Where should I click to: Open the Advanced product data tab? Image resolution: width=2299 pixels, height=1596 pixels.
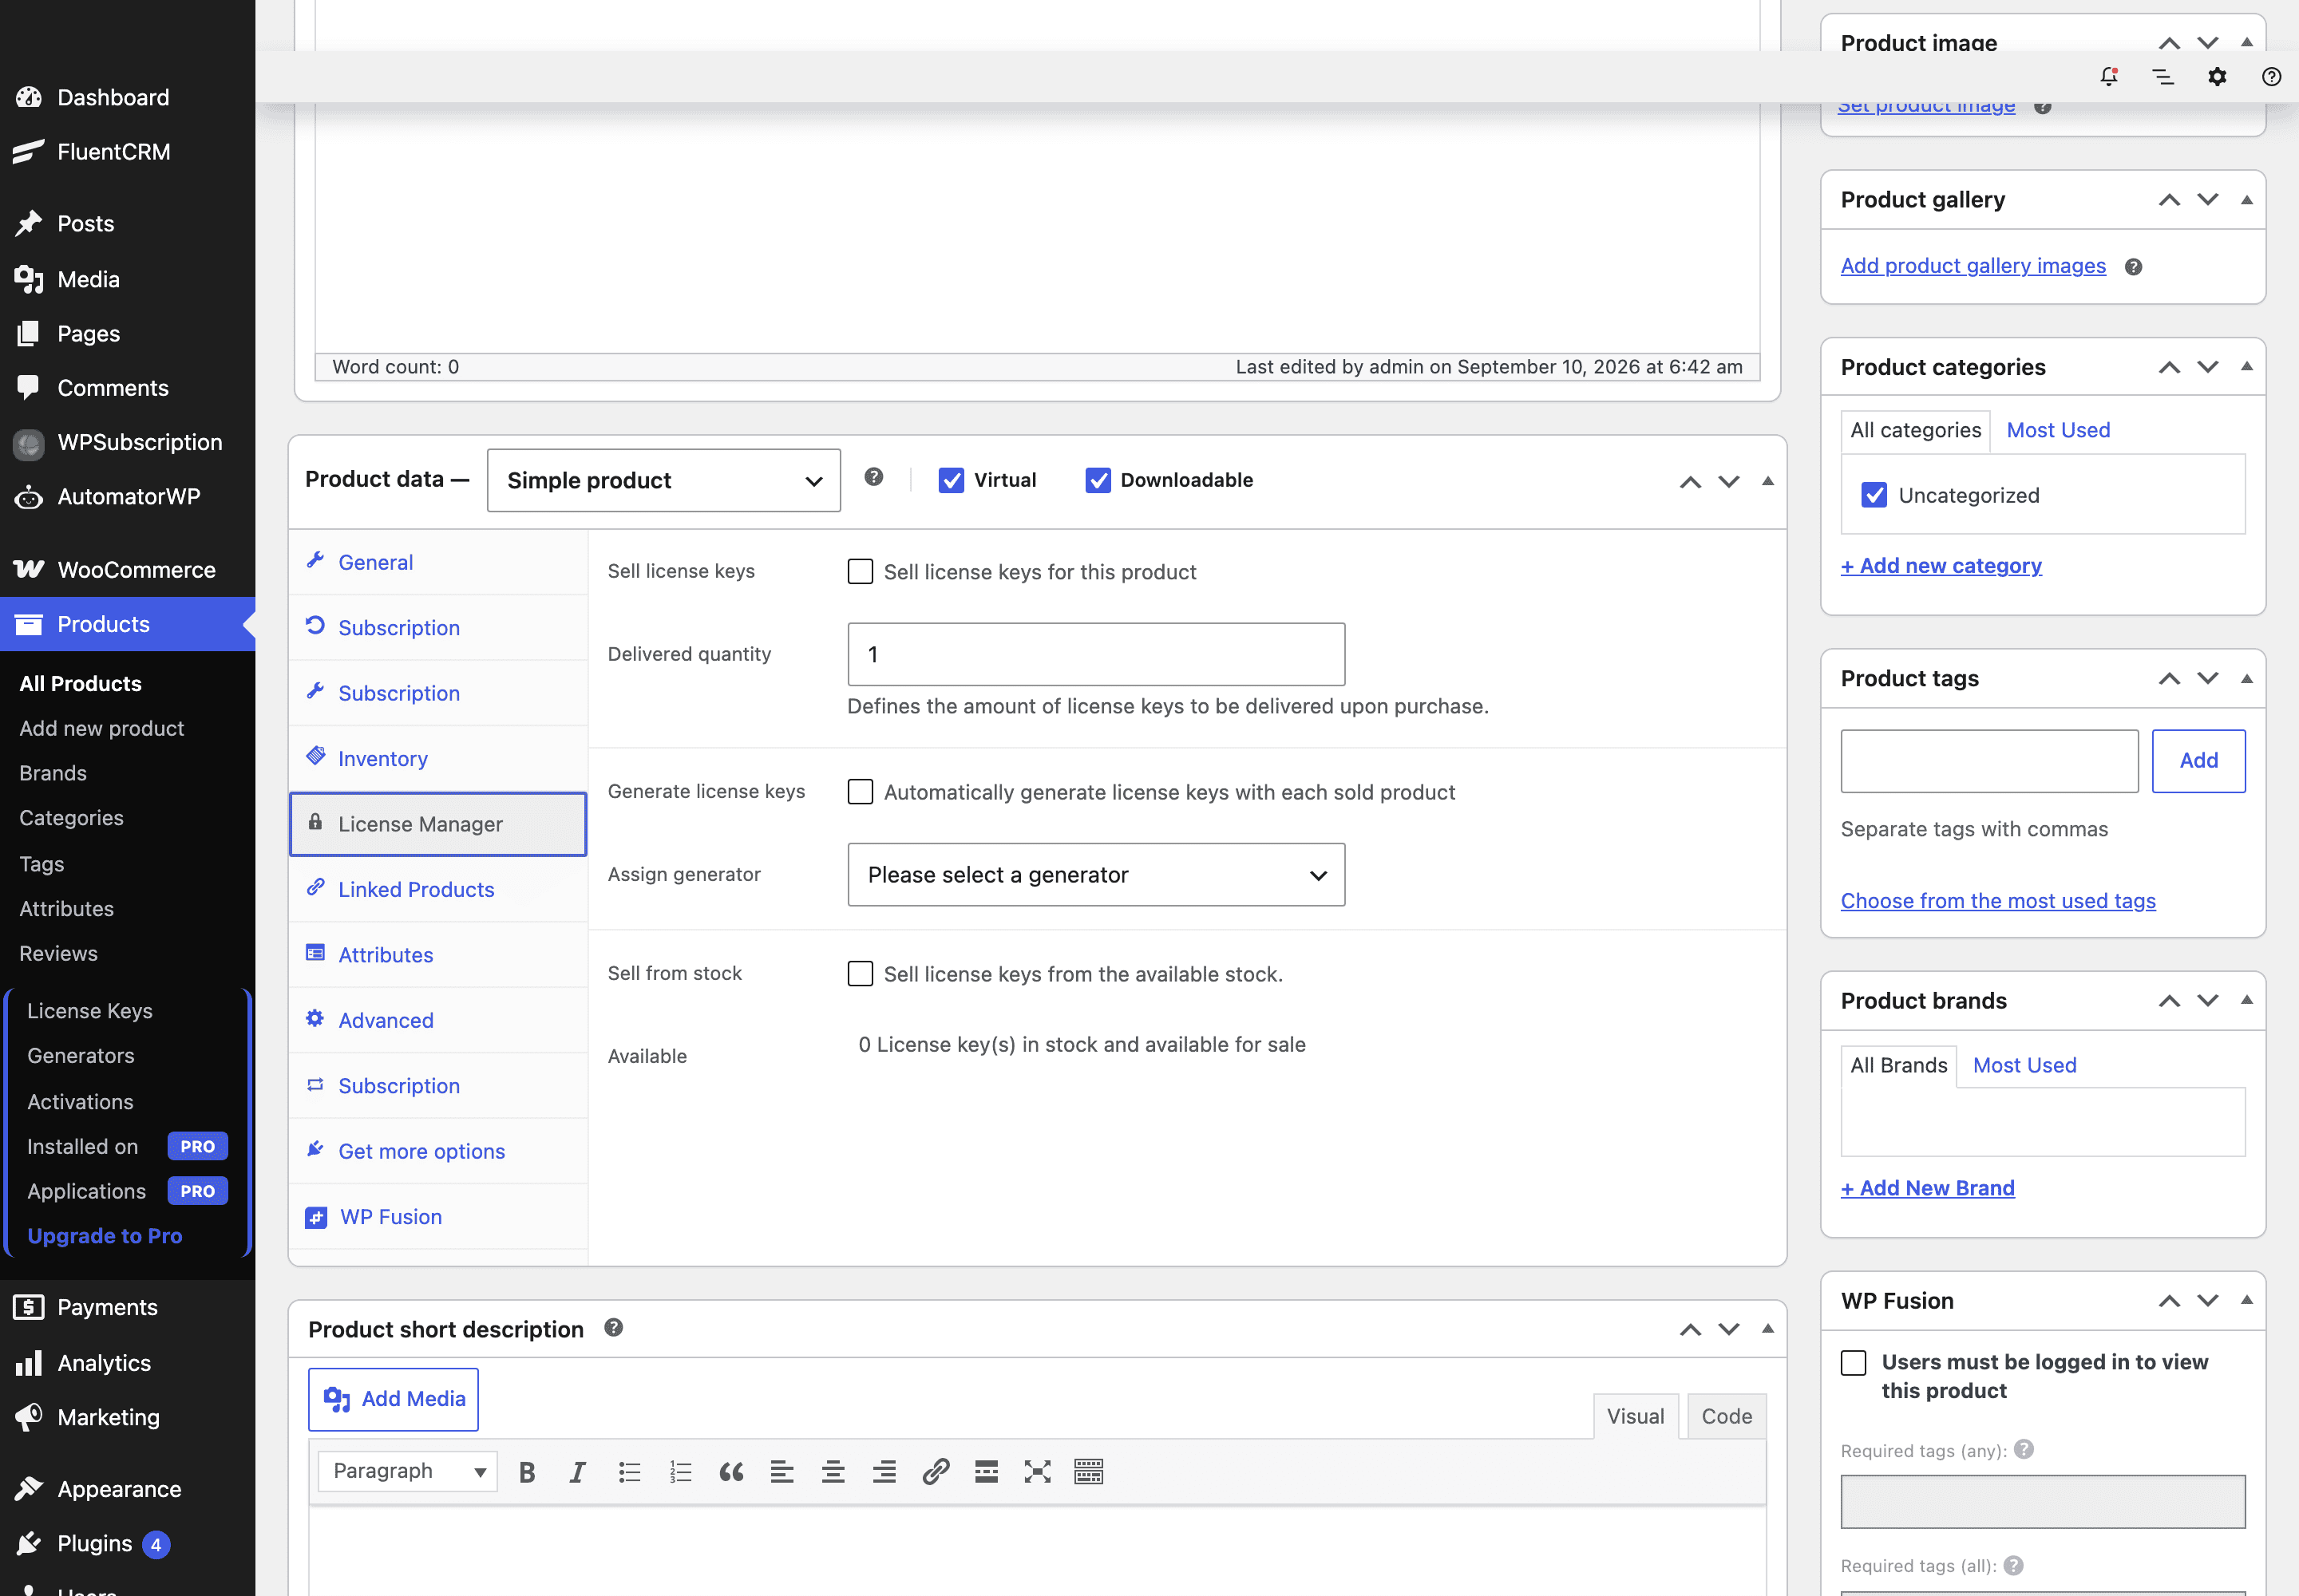coord(438,1020)
